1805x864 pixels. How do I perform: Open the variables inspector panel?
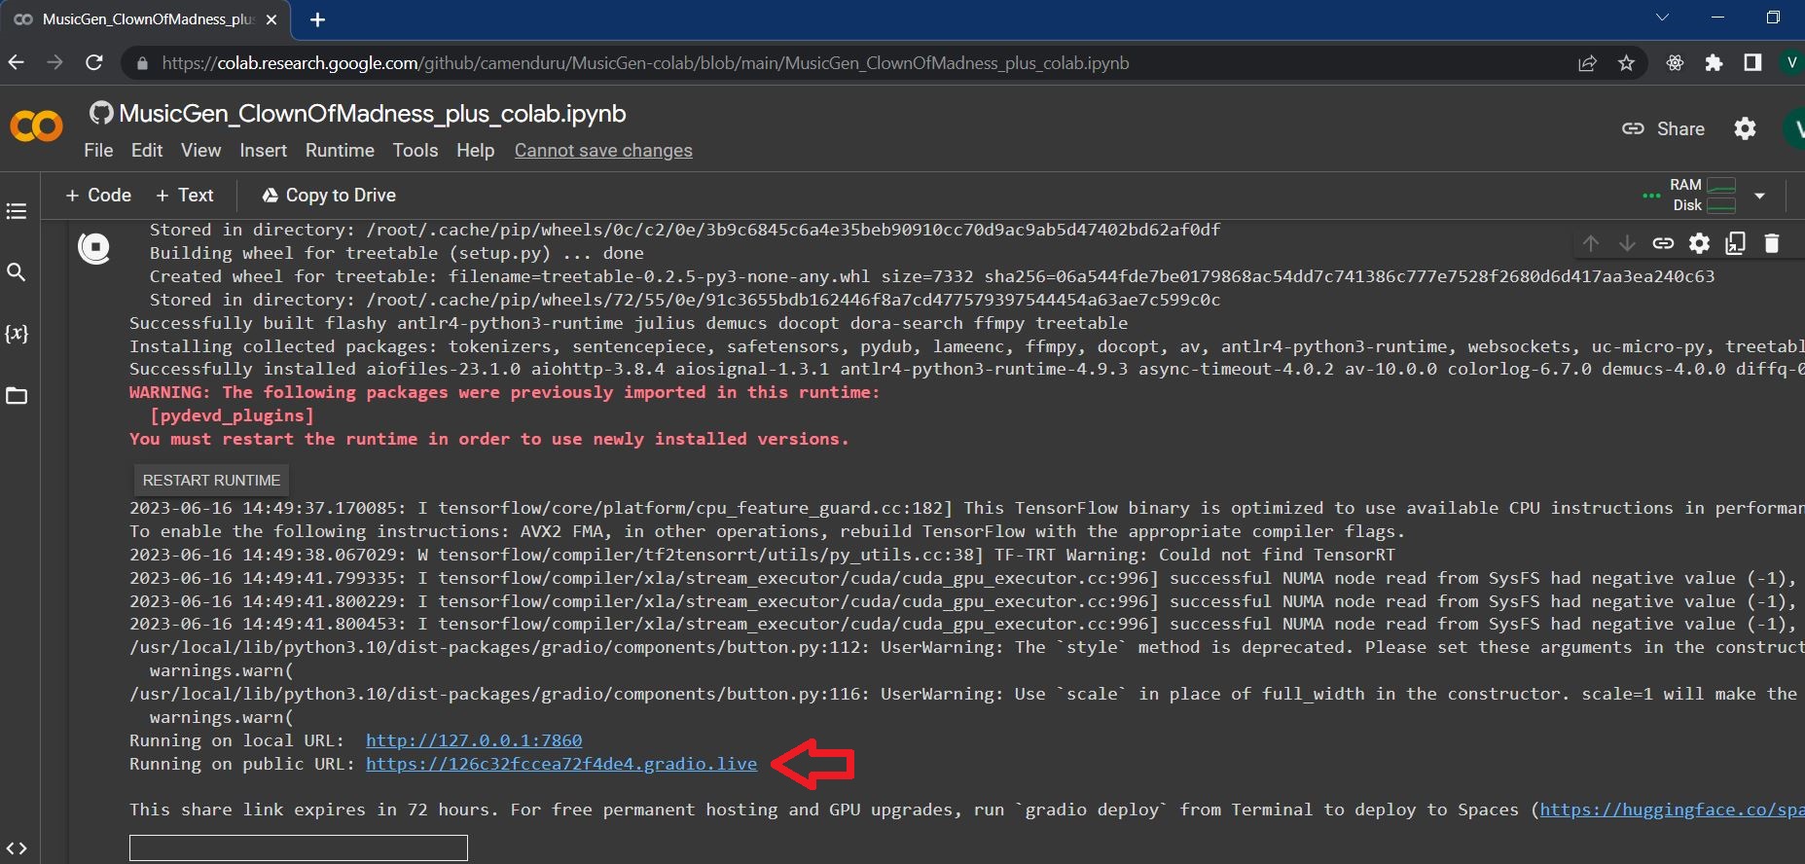click(17, 334)
